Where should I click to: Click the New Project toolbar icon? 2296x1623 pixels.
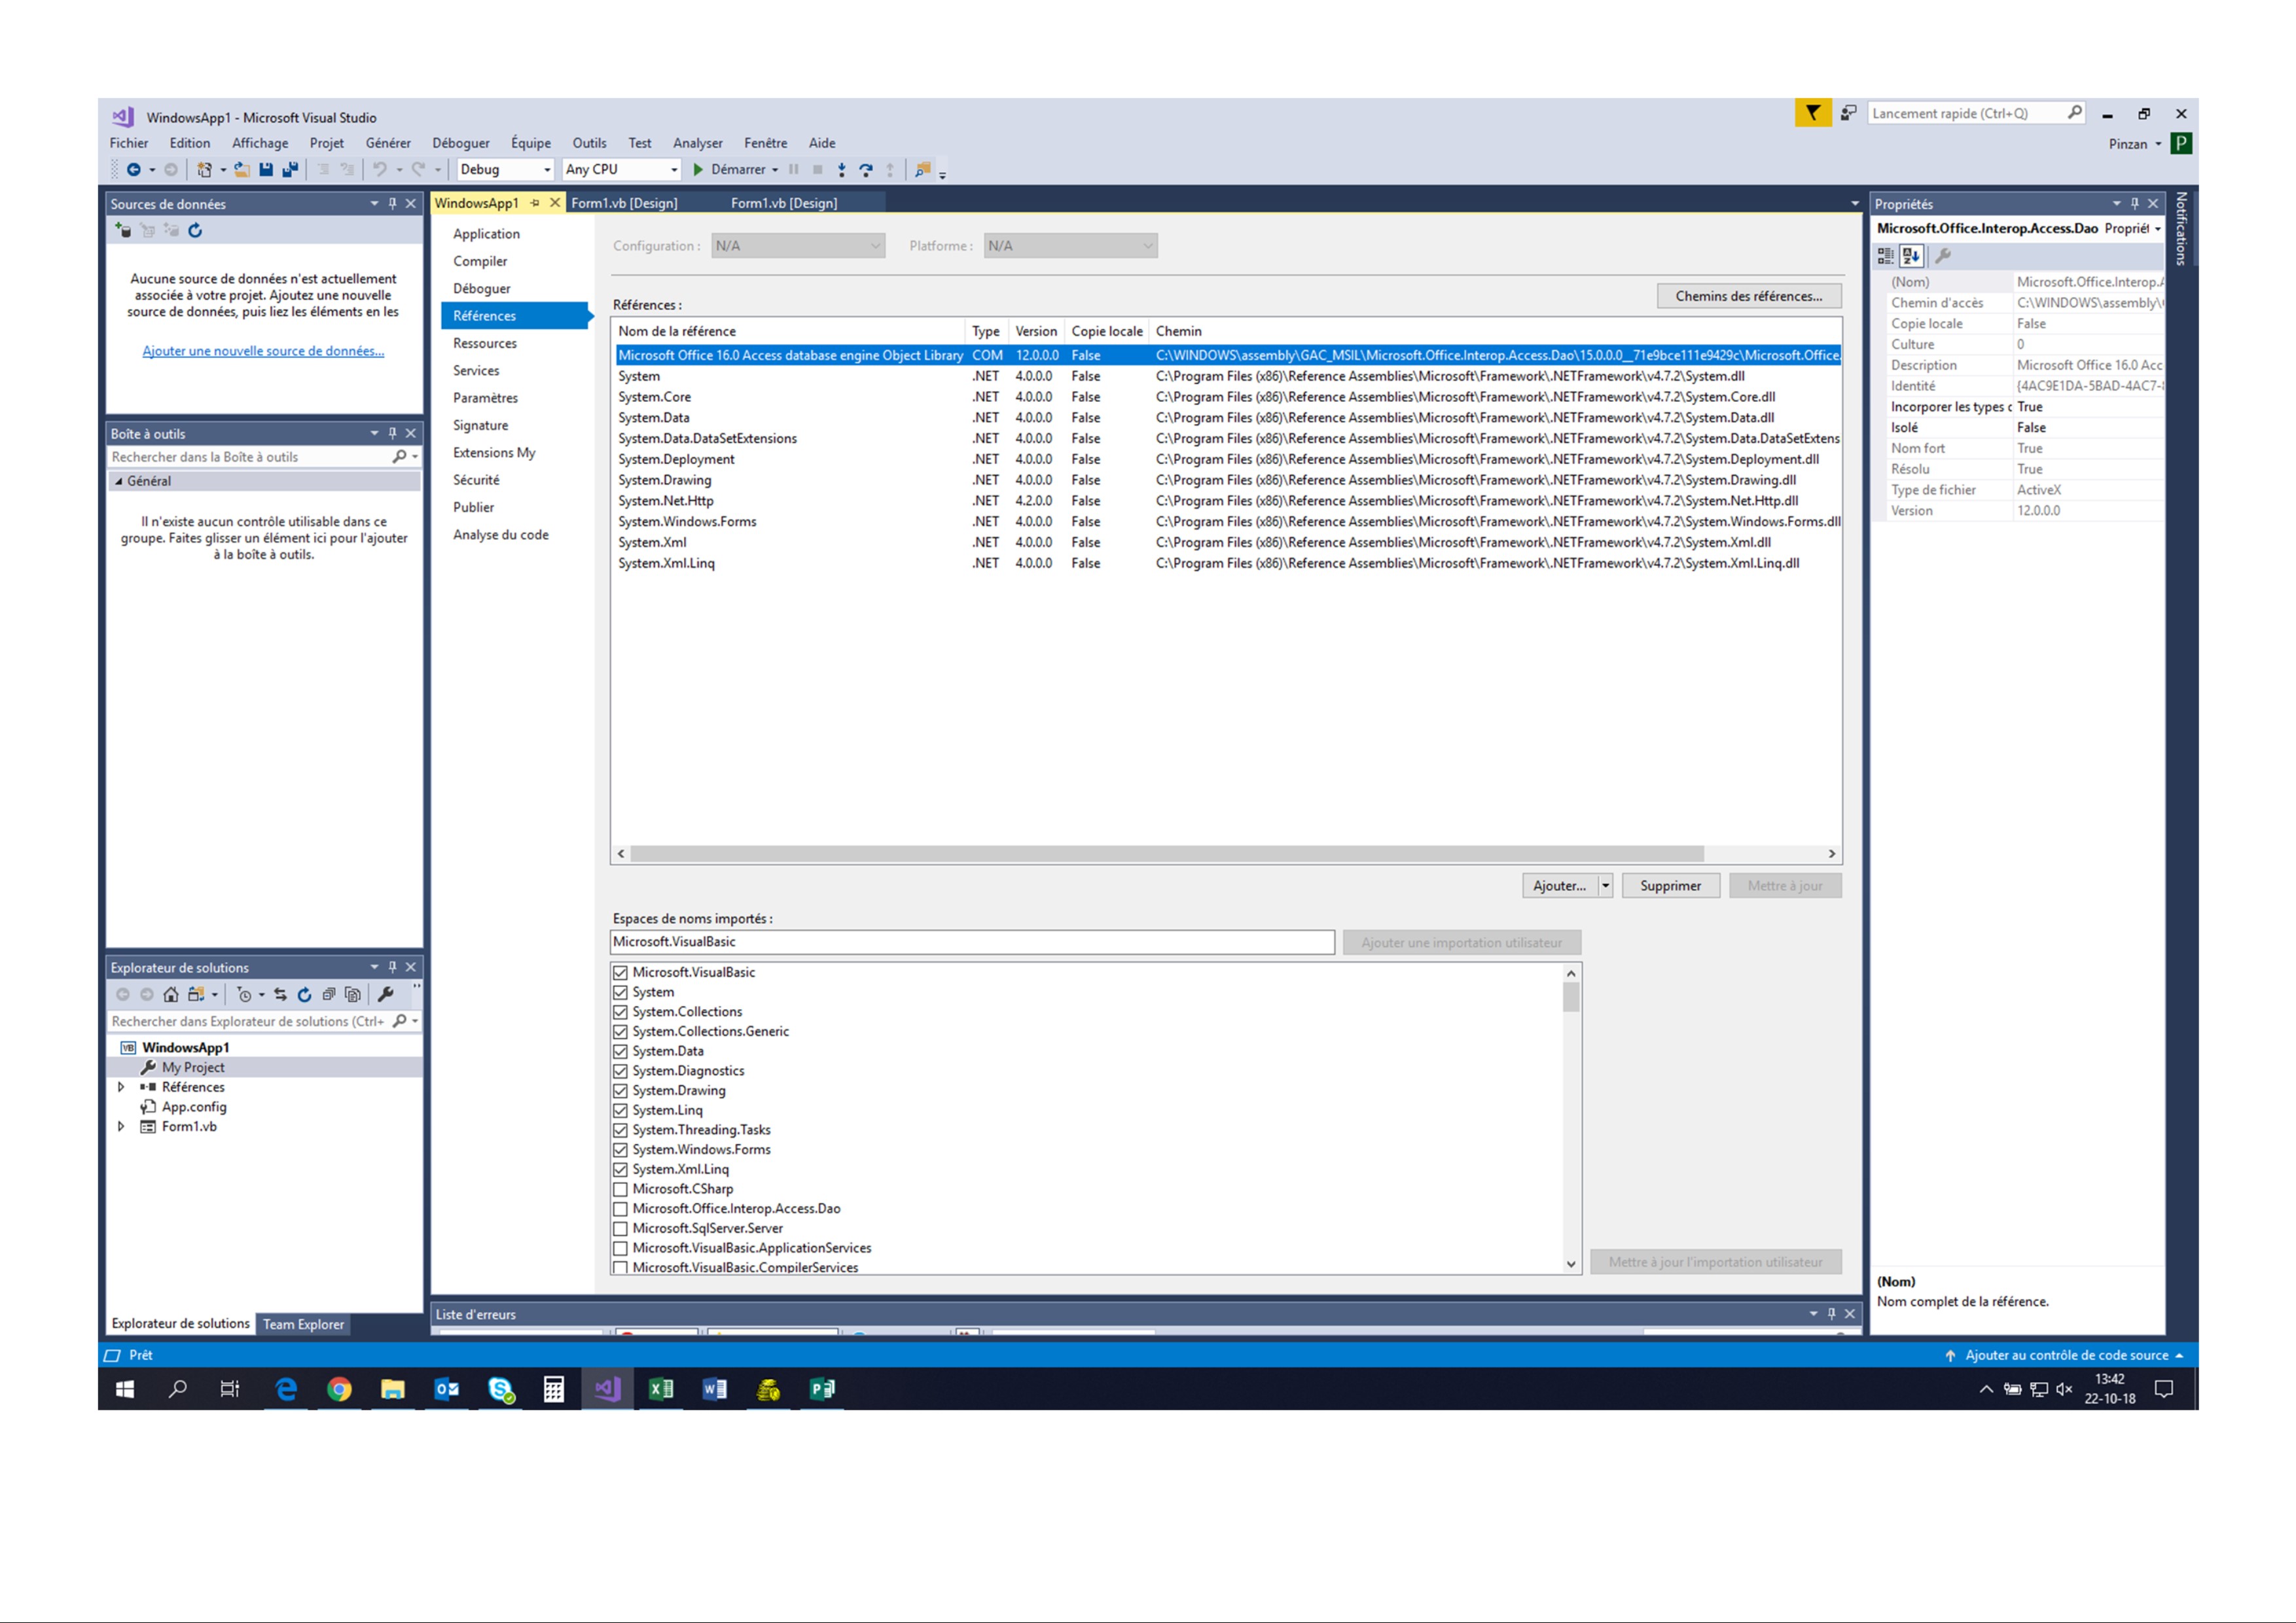(x=204, y=170)
